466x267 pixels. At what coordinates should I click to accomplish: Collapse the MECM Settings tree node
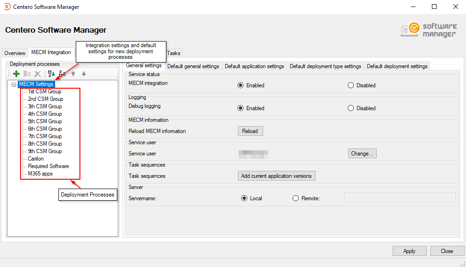pos(14,84)
